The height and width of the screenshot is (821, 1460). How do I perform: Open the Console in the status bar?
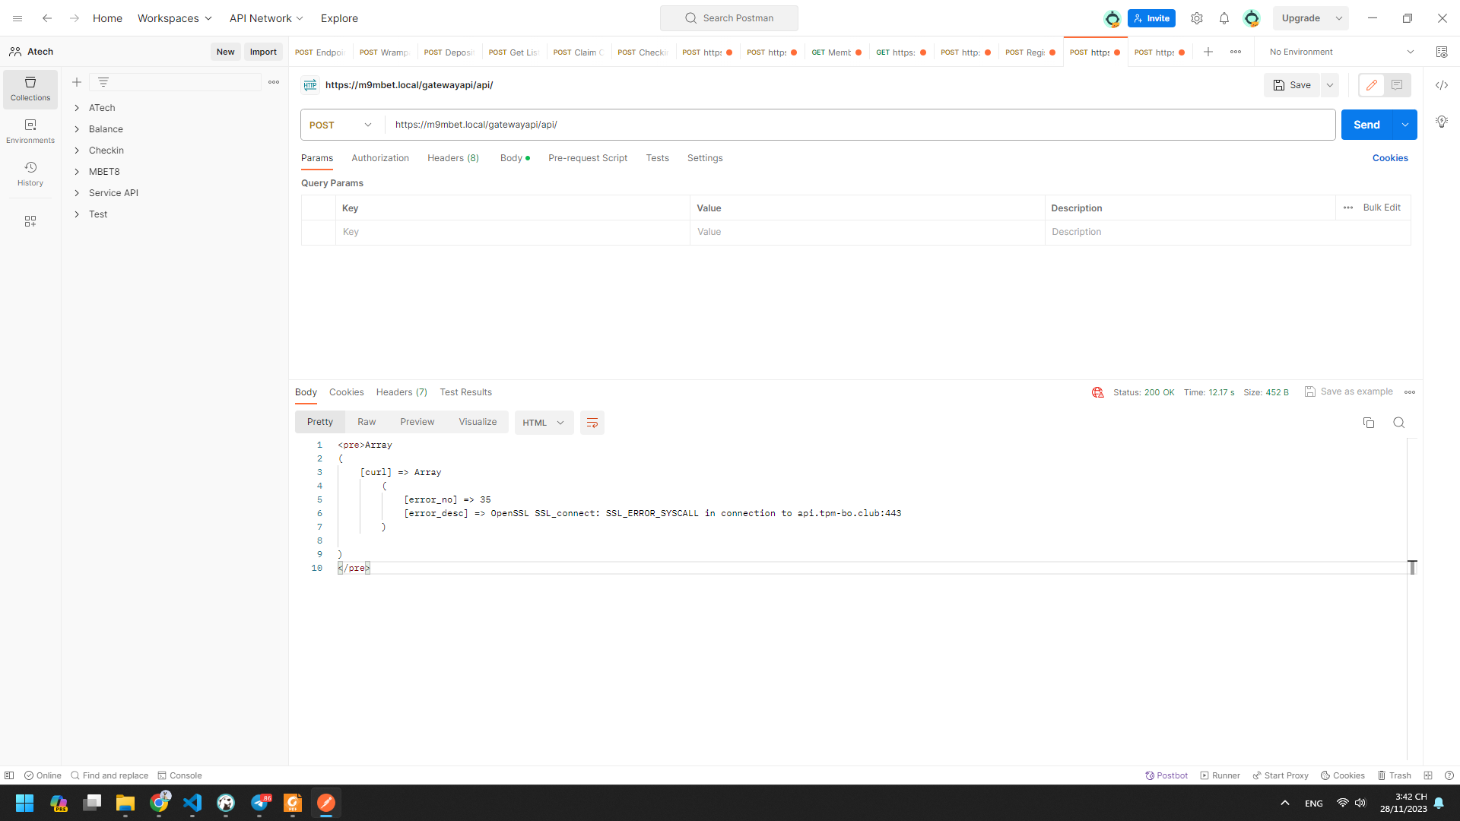point(179,775)
